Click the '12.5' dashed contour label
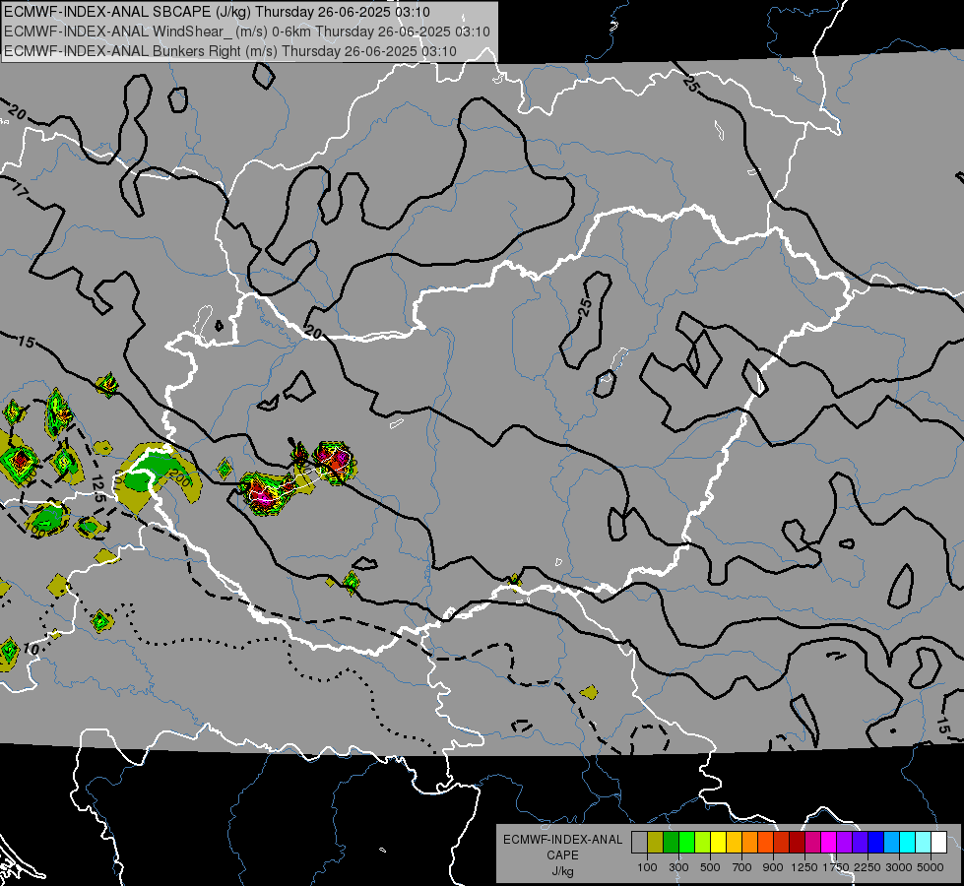Image resolution: width=964 pixels, height=886 pixels. tap(98, 489)
